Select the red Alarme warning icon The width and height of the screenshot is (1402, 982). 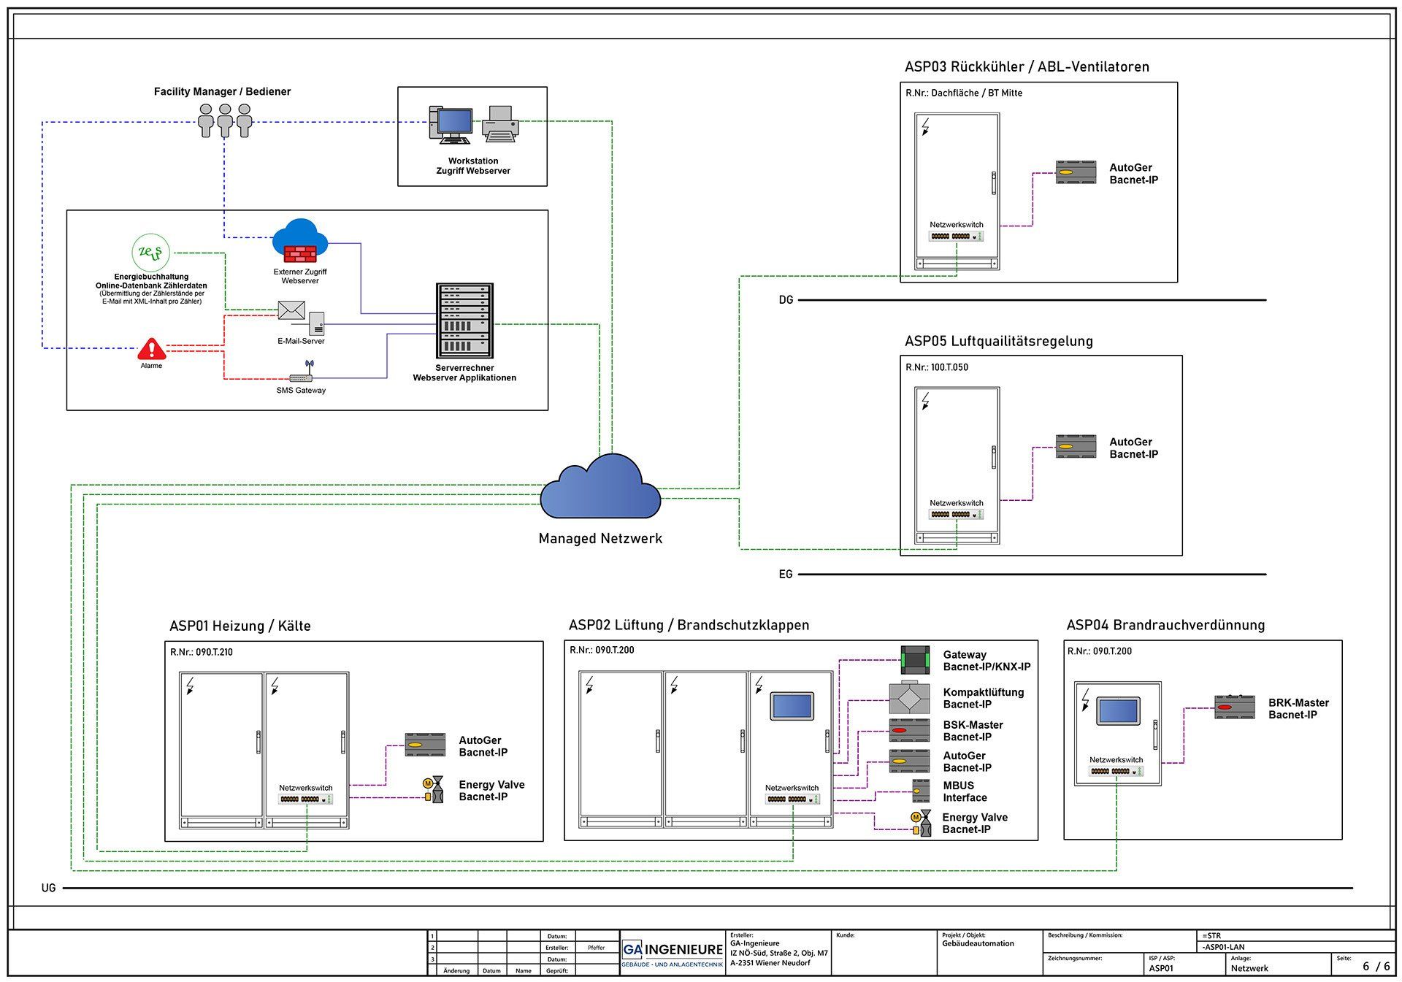[x=152, y=349]
